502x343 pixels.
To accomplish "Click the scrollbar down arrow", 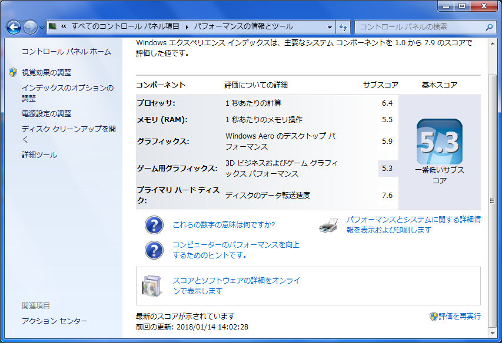I will 493,334.
